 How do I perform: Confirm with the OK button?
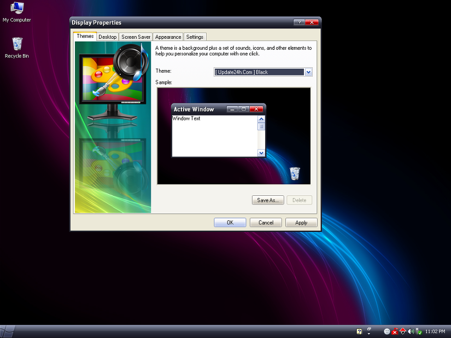(x=230, y=223)
